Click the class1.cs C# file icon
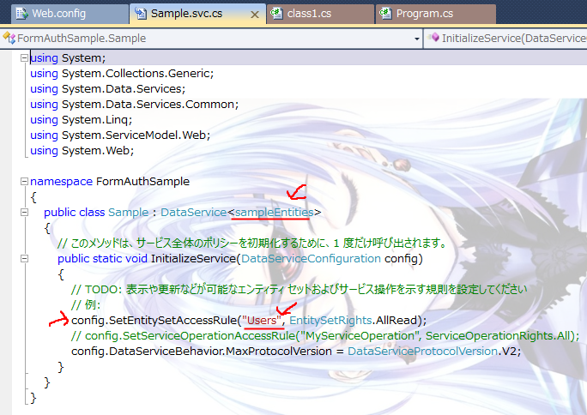The image size is (587, 415). pos(276,14)
